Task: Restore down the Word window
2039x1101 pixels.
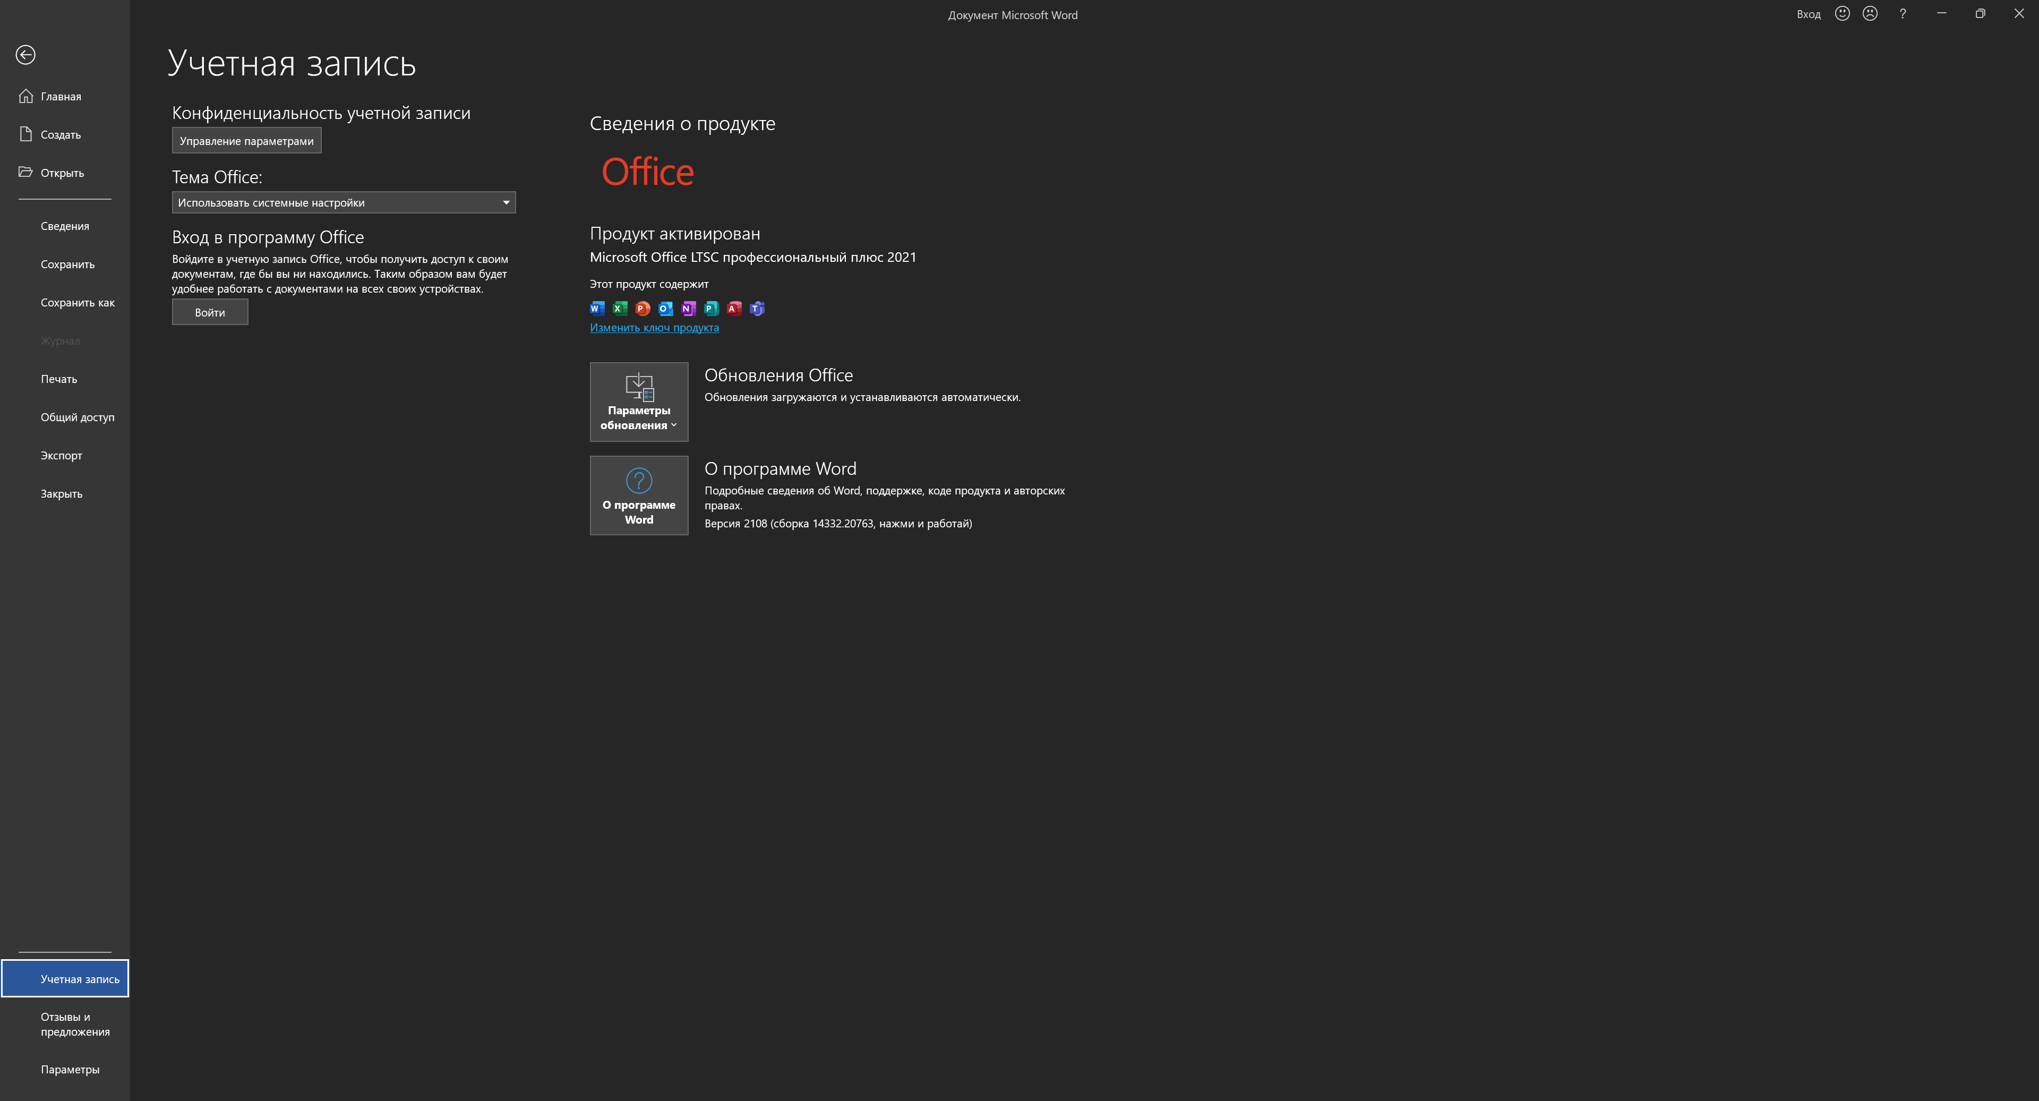Action: click(1980, 13)
